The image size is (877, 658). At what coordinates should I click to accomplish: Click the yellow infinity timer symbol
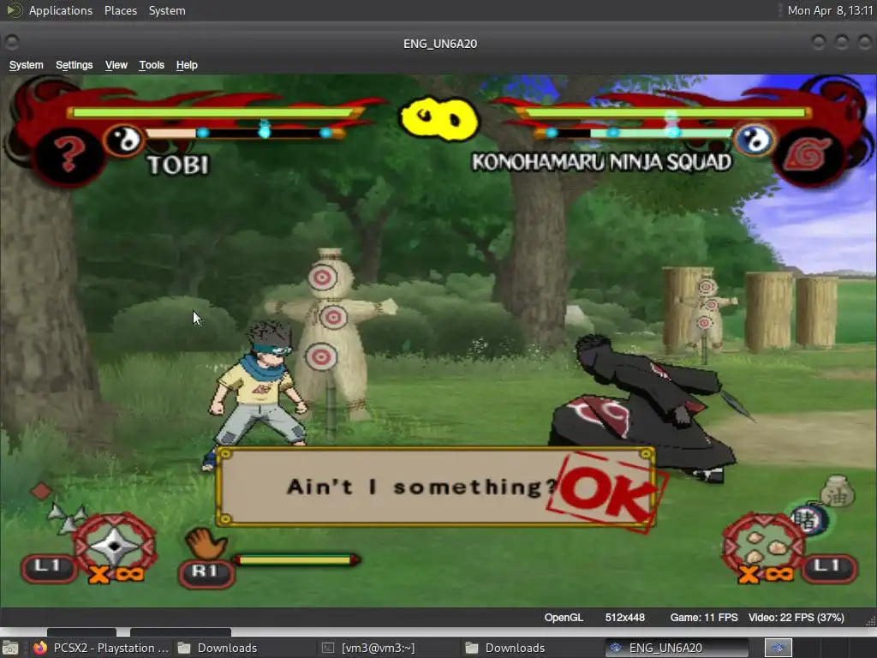[x=439, y=118]
